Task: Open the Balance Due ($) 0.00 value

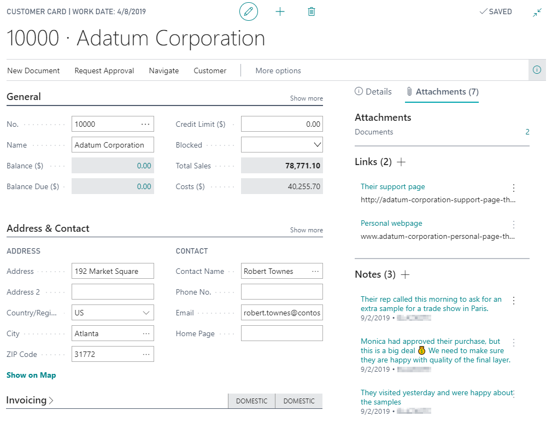Action: (x=144, y=186)
